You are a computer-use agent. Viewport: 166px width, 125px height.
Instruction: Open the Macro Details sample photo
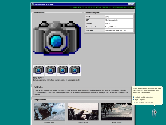(83, 112)
